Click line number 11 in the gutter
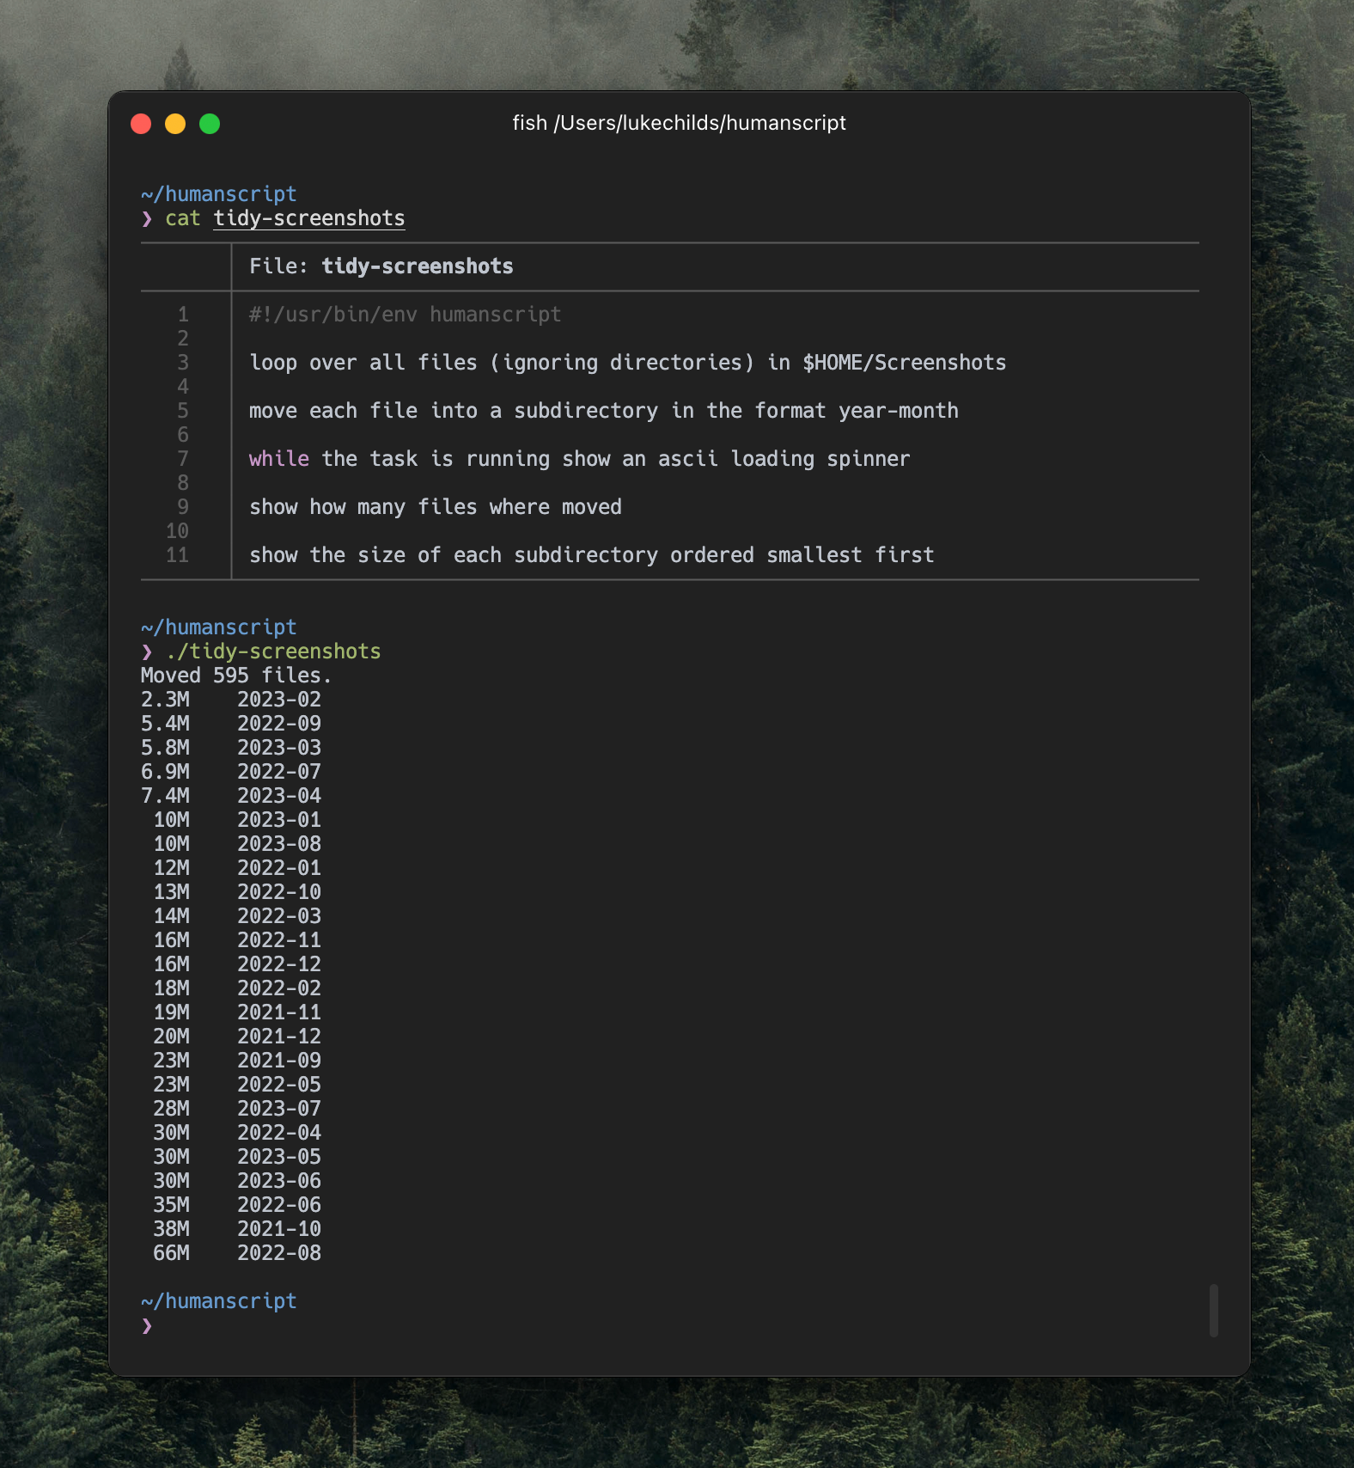The width and height of the screenshot is (1354, 1468). pyautogui.click(x=177, y=555)
